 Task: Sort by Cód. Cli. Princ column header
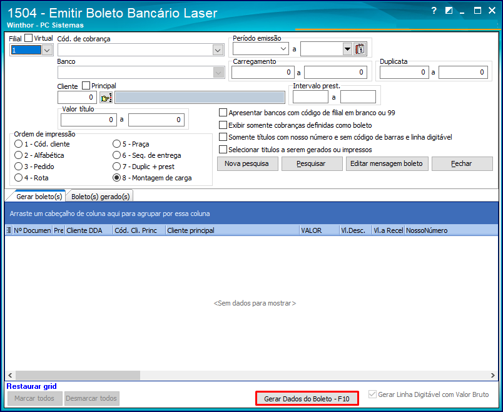point(140,230)
